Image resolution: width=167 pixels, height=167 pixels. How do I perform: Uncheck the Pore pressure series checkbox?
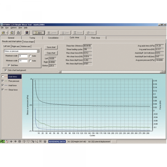[3, 81]
